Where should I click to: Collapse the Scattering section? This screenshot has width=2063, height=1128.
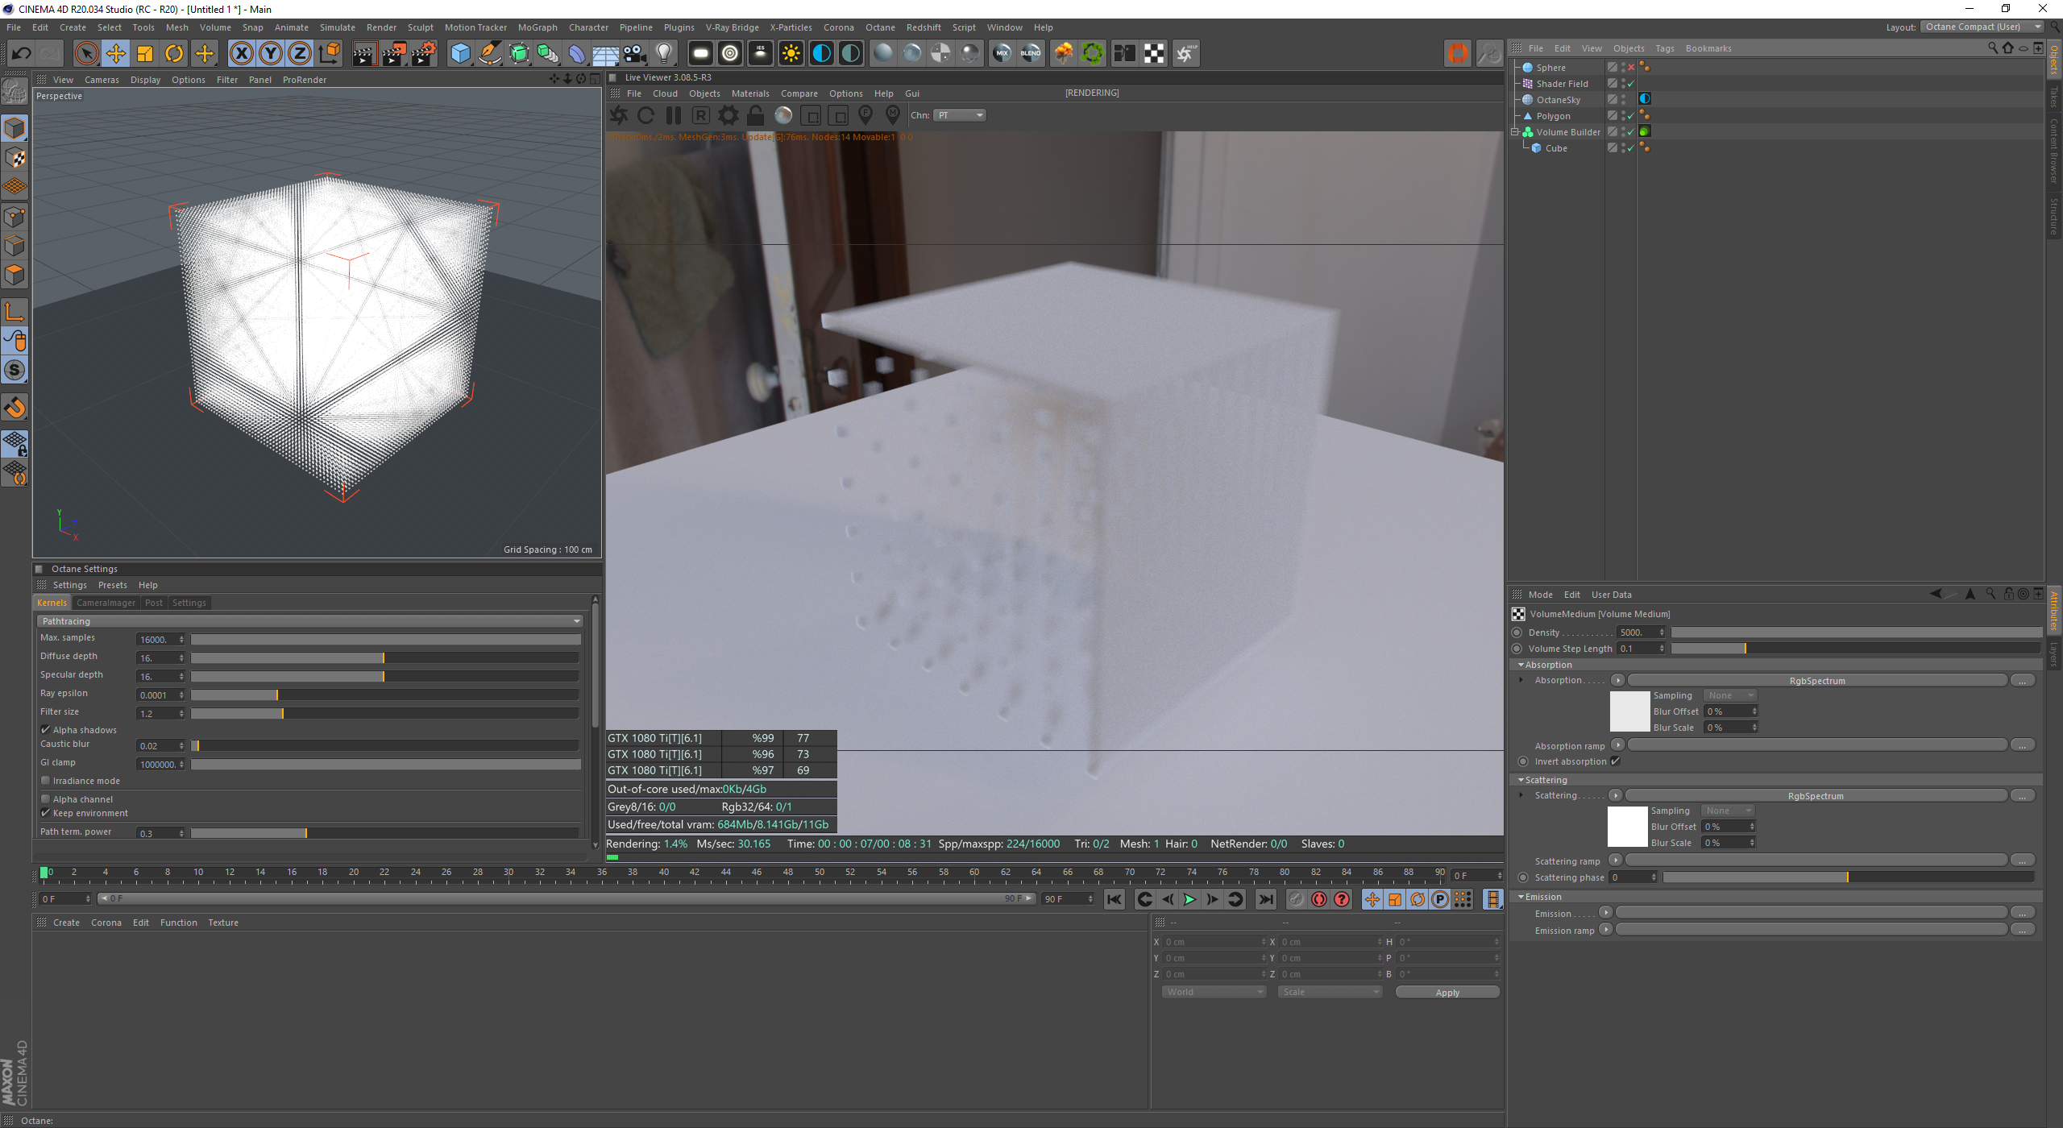coord(1521,780)
